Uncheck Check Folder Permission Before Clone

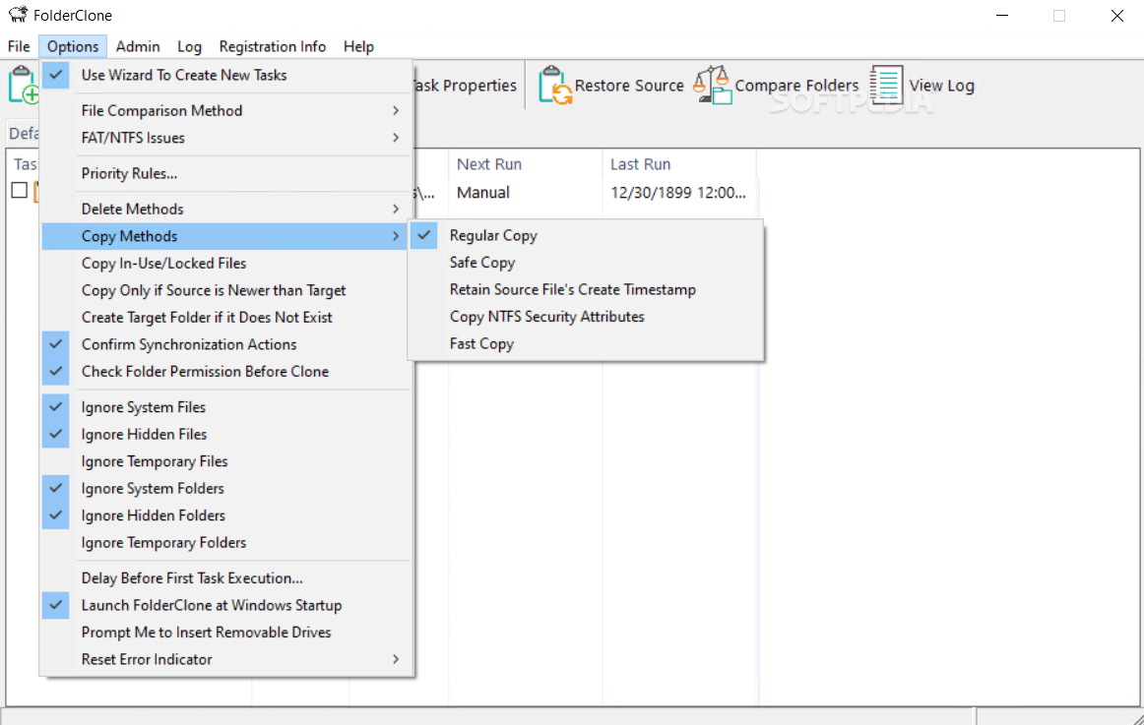click(226, 372)
